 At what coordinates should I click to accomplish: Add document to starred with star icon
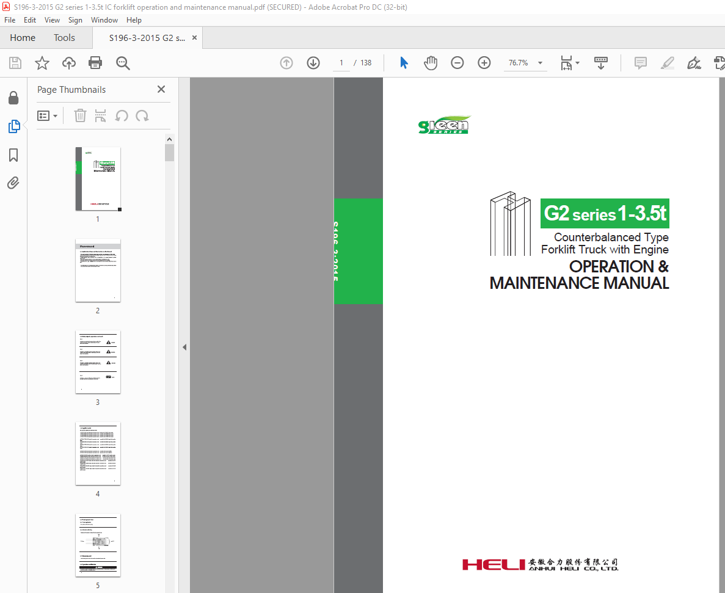(42, 63)
